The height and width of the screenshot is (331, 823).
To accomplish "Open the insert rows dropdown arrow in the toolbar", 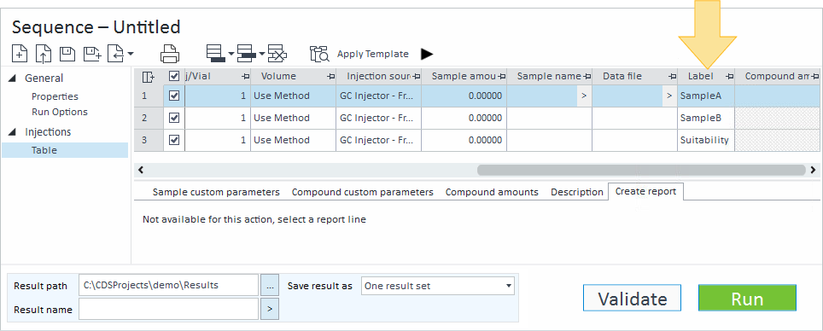I will click(x=231, y=54).
